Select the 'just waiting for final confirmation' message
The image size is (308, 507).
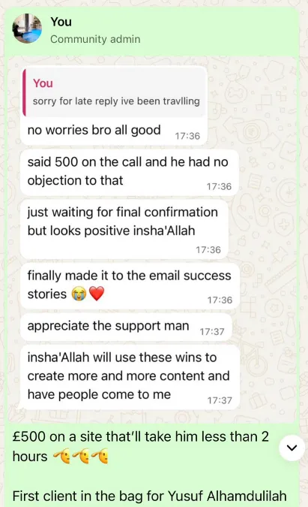pyautogui.click(x=124, y=229)
